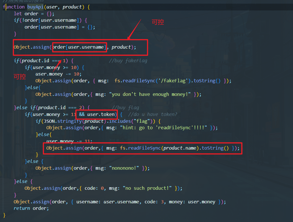
Task: Click 'product);' argument in Object.assign with order[user.username]
Action: coord(124,47)
